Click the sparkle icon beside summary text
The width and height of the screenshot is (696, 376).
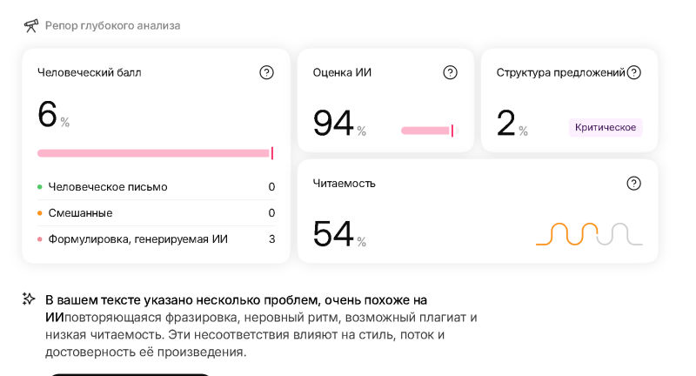pos(29,299)
